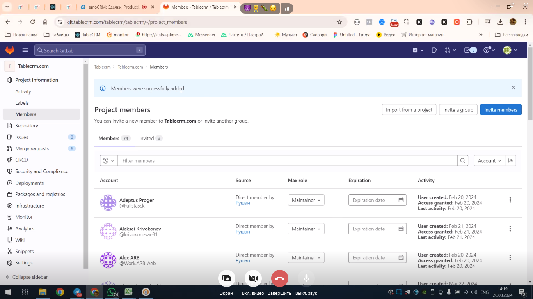Open Issues in sidebar
The height and width of the screenshot is (299, 533).
click(x=41, y=137)
